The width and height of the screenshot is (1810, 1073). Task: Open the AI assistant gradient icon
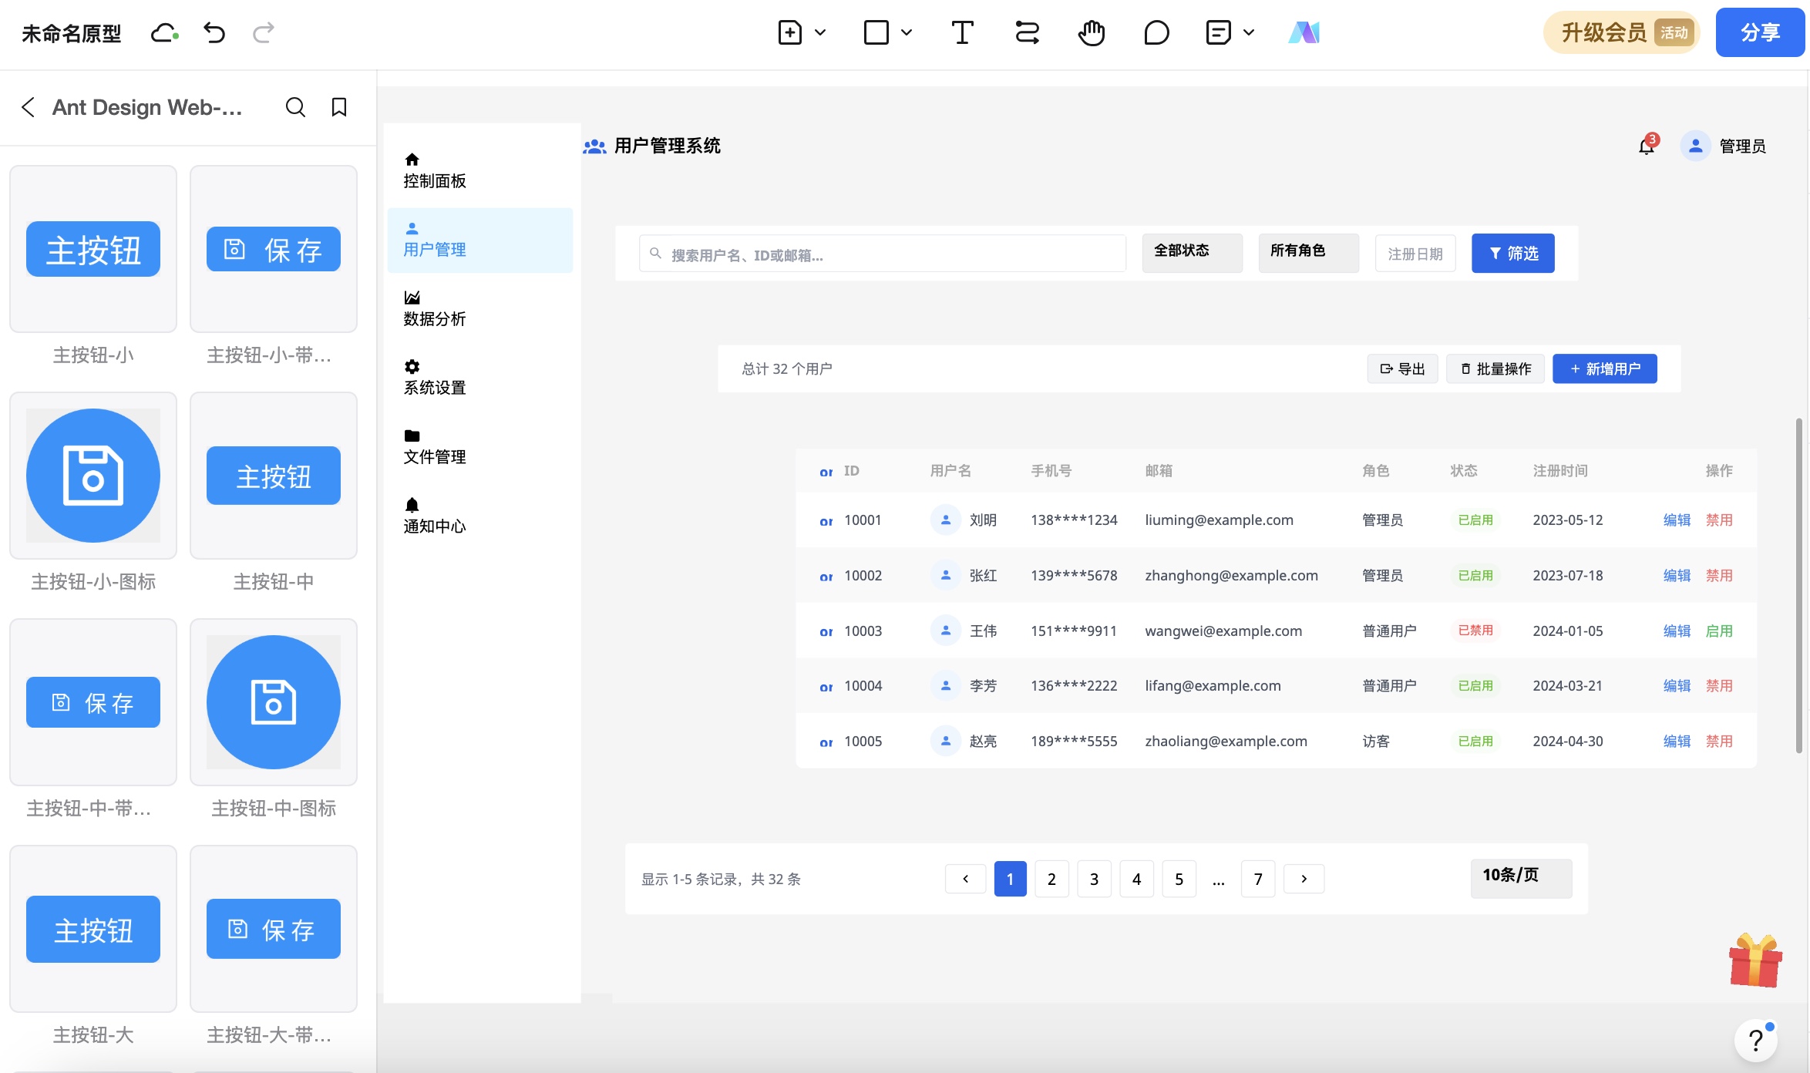click(x=1304, y=33)
